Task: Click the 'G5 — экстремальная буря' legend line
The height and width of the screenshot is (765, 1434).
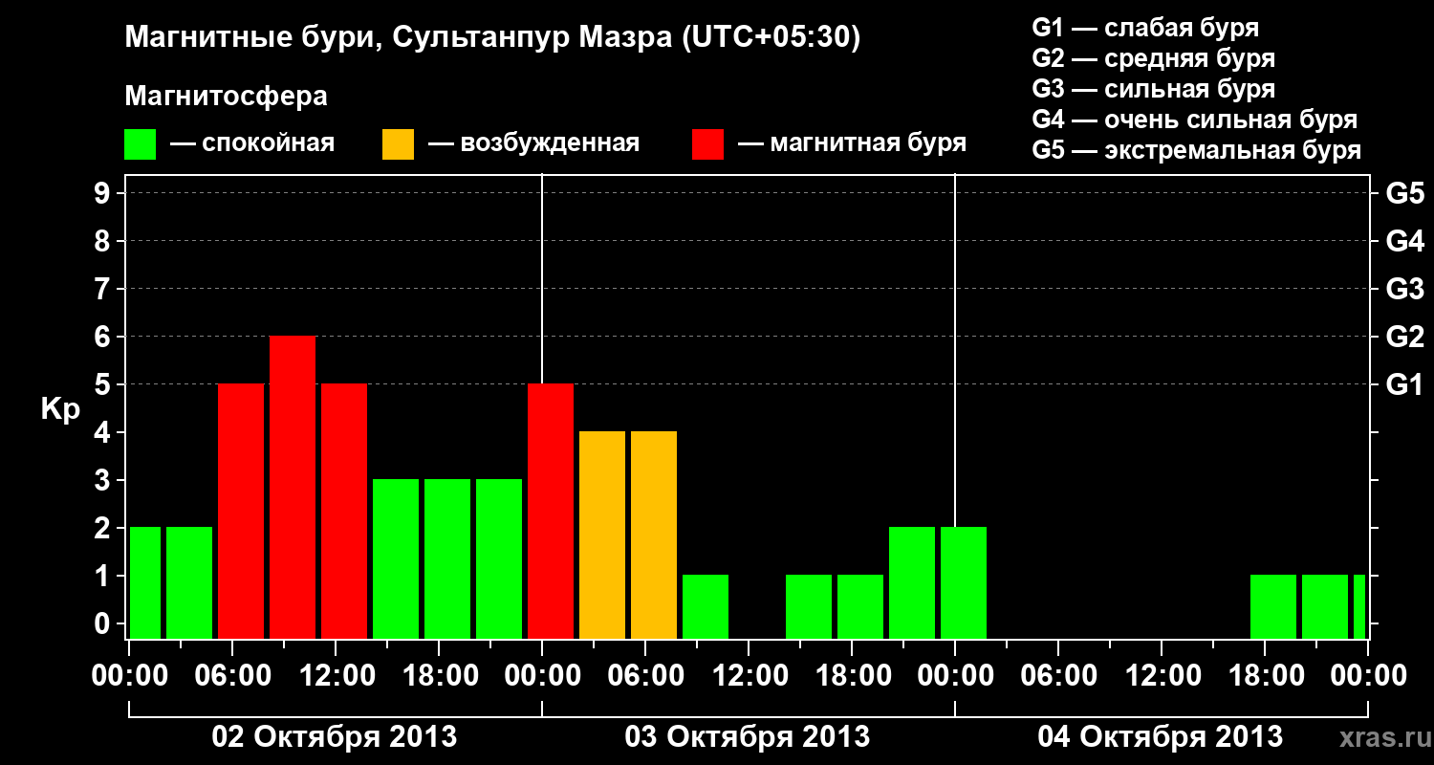Action: click(1196, 150)
